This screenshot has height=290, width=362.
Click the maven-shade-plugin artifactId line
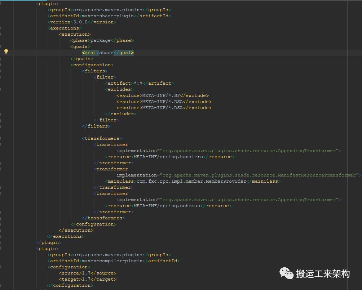(x=109, y=16)
